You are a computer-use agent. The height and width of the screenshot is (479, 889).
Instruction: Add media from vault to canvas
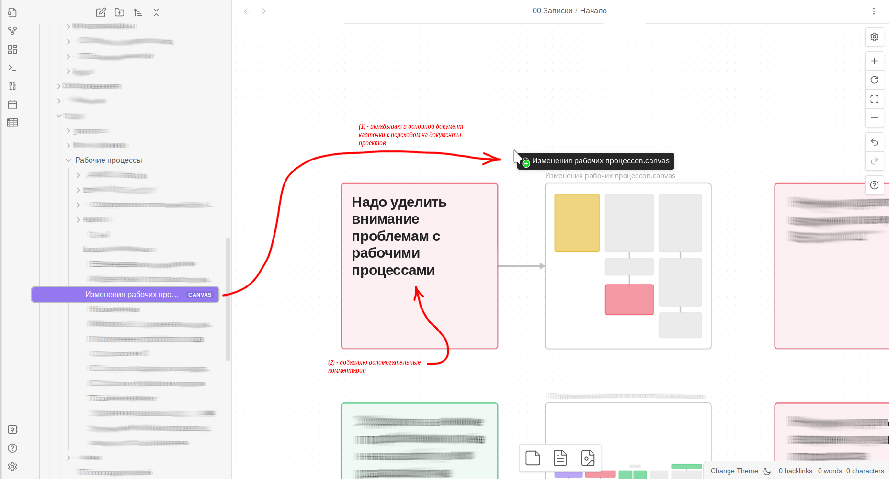pos(588,458)
